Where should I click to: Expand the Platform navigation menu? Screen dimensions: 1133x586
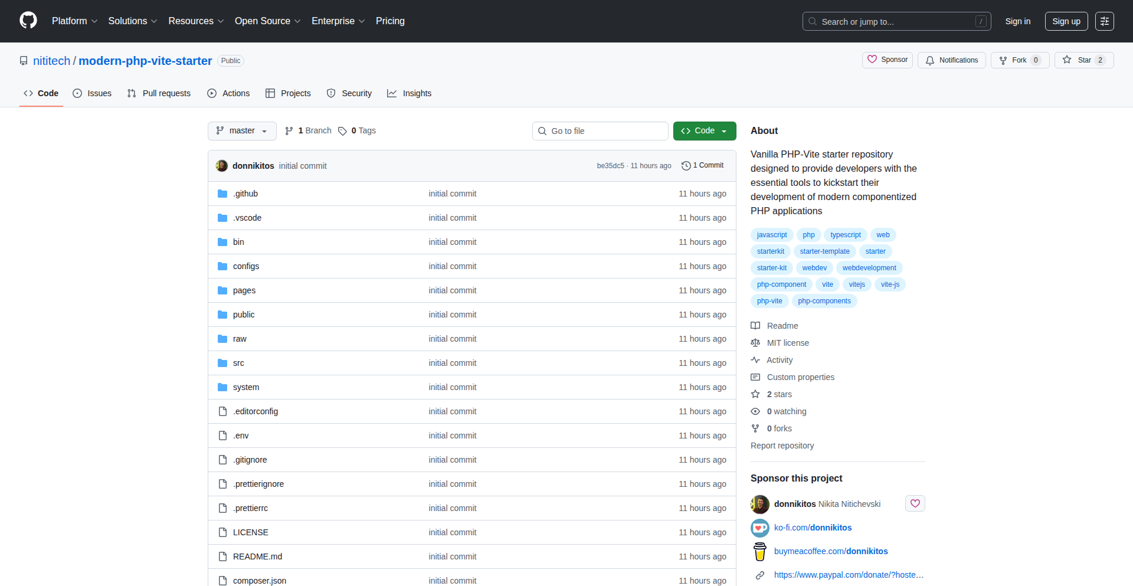tap(74, 21)
